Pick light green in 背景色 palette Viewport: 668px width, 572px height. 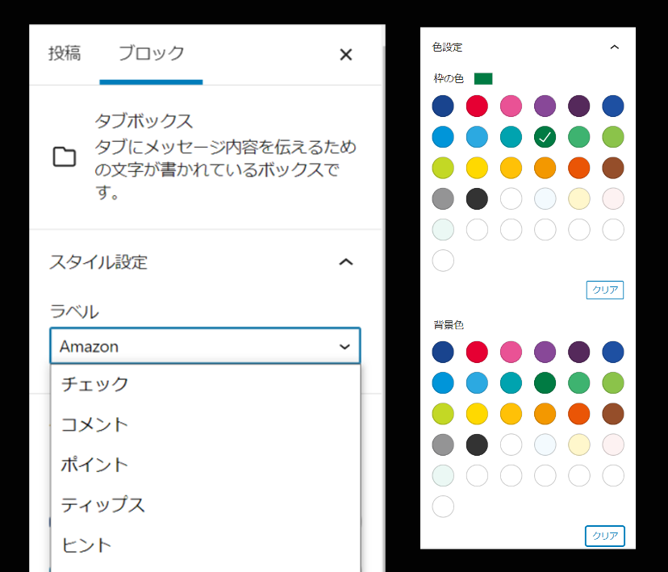point(613,383)
